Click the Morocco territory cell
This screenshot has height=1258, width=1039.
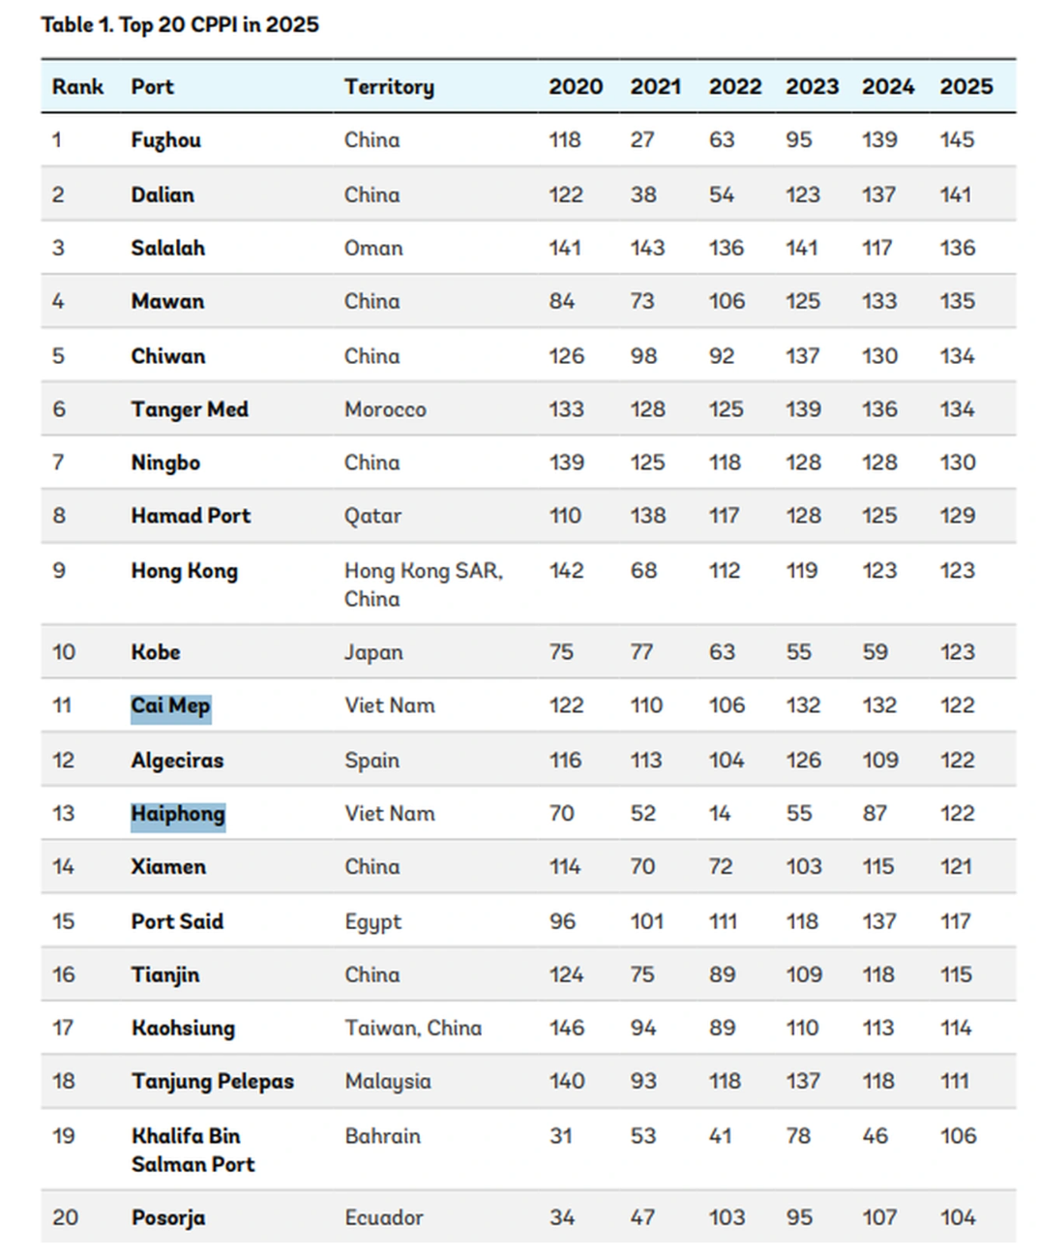pos(385,409)
